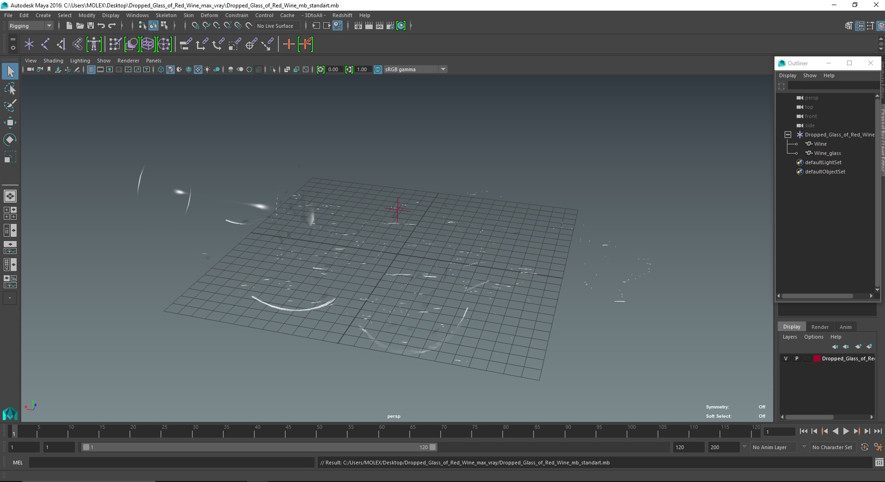Click the Create Lattice shelf icon
885x482 pixels.
147,44
